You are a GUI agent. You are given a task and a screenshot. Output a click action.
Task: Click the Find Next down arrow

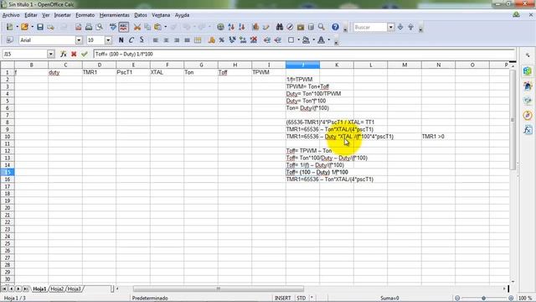click(x=400, y=27)
